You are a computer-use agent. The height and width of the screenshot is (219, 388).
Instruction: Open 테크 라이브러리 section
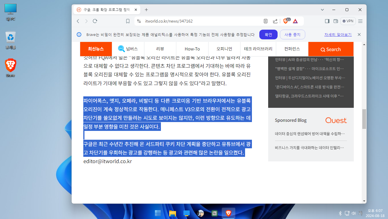(258, 49)
